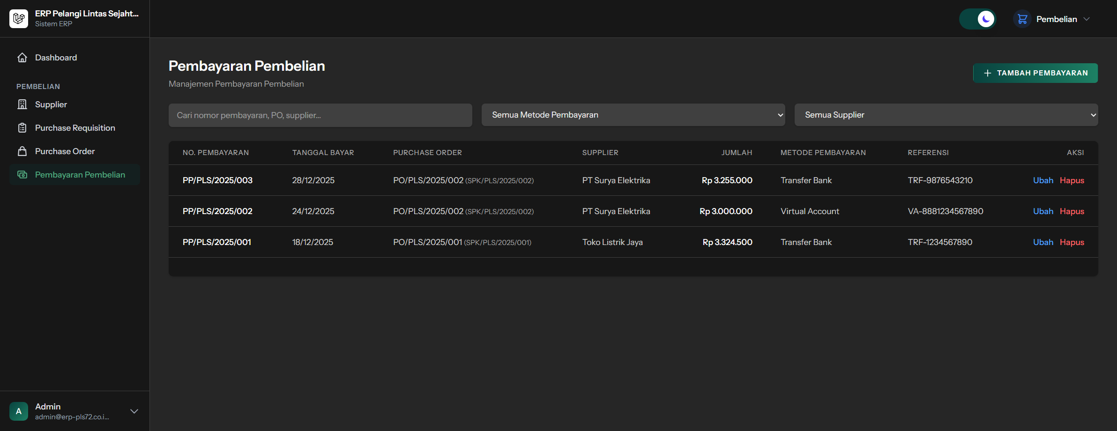
Task: Open the Semua Supplier filter dropdown
Action: pos(946,115)
